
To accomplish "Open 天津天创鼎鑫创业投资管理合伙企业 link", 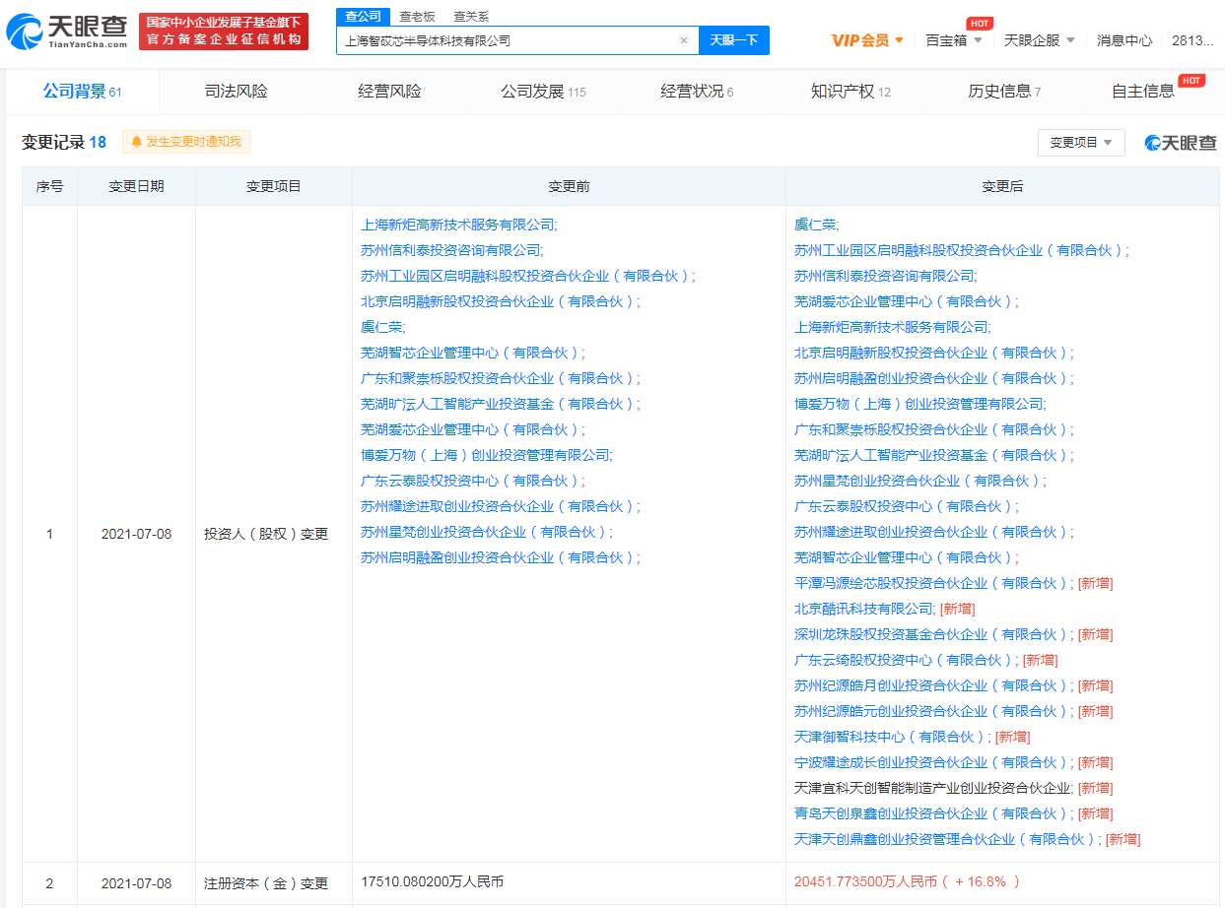I will tap(947, 839).
